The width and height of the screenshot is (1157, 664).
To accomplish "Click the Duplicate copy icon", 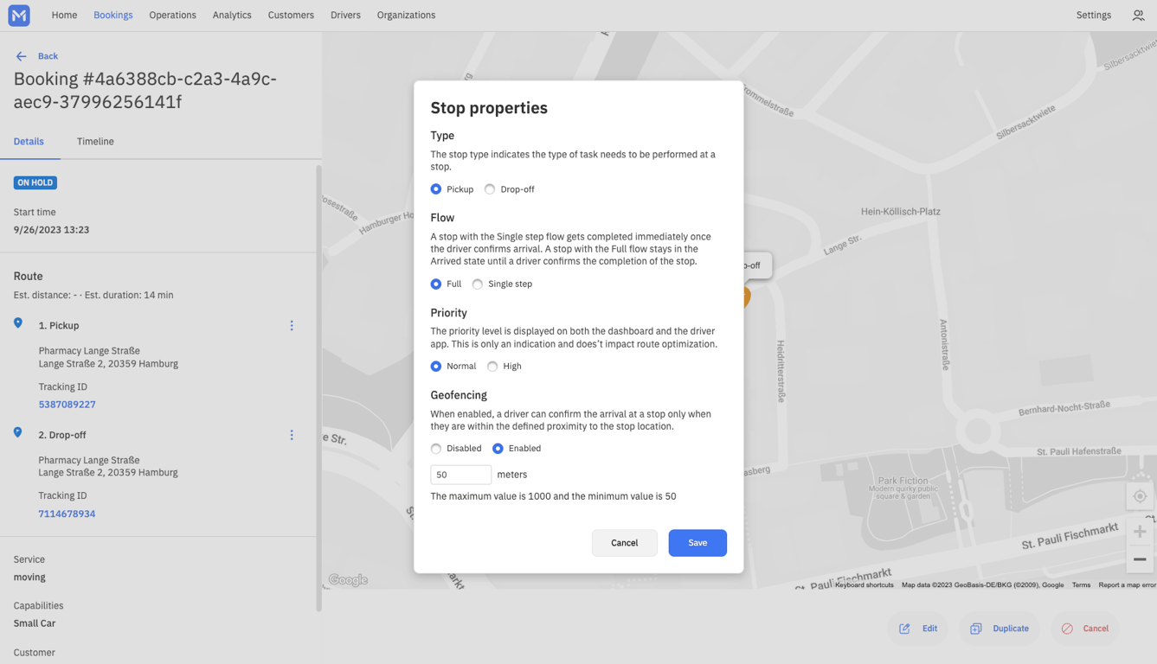I will tap(976, 629).
